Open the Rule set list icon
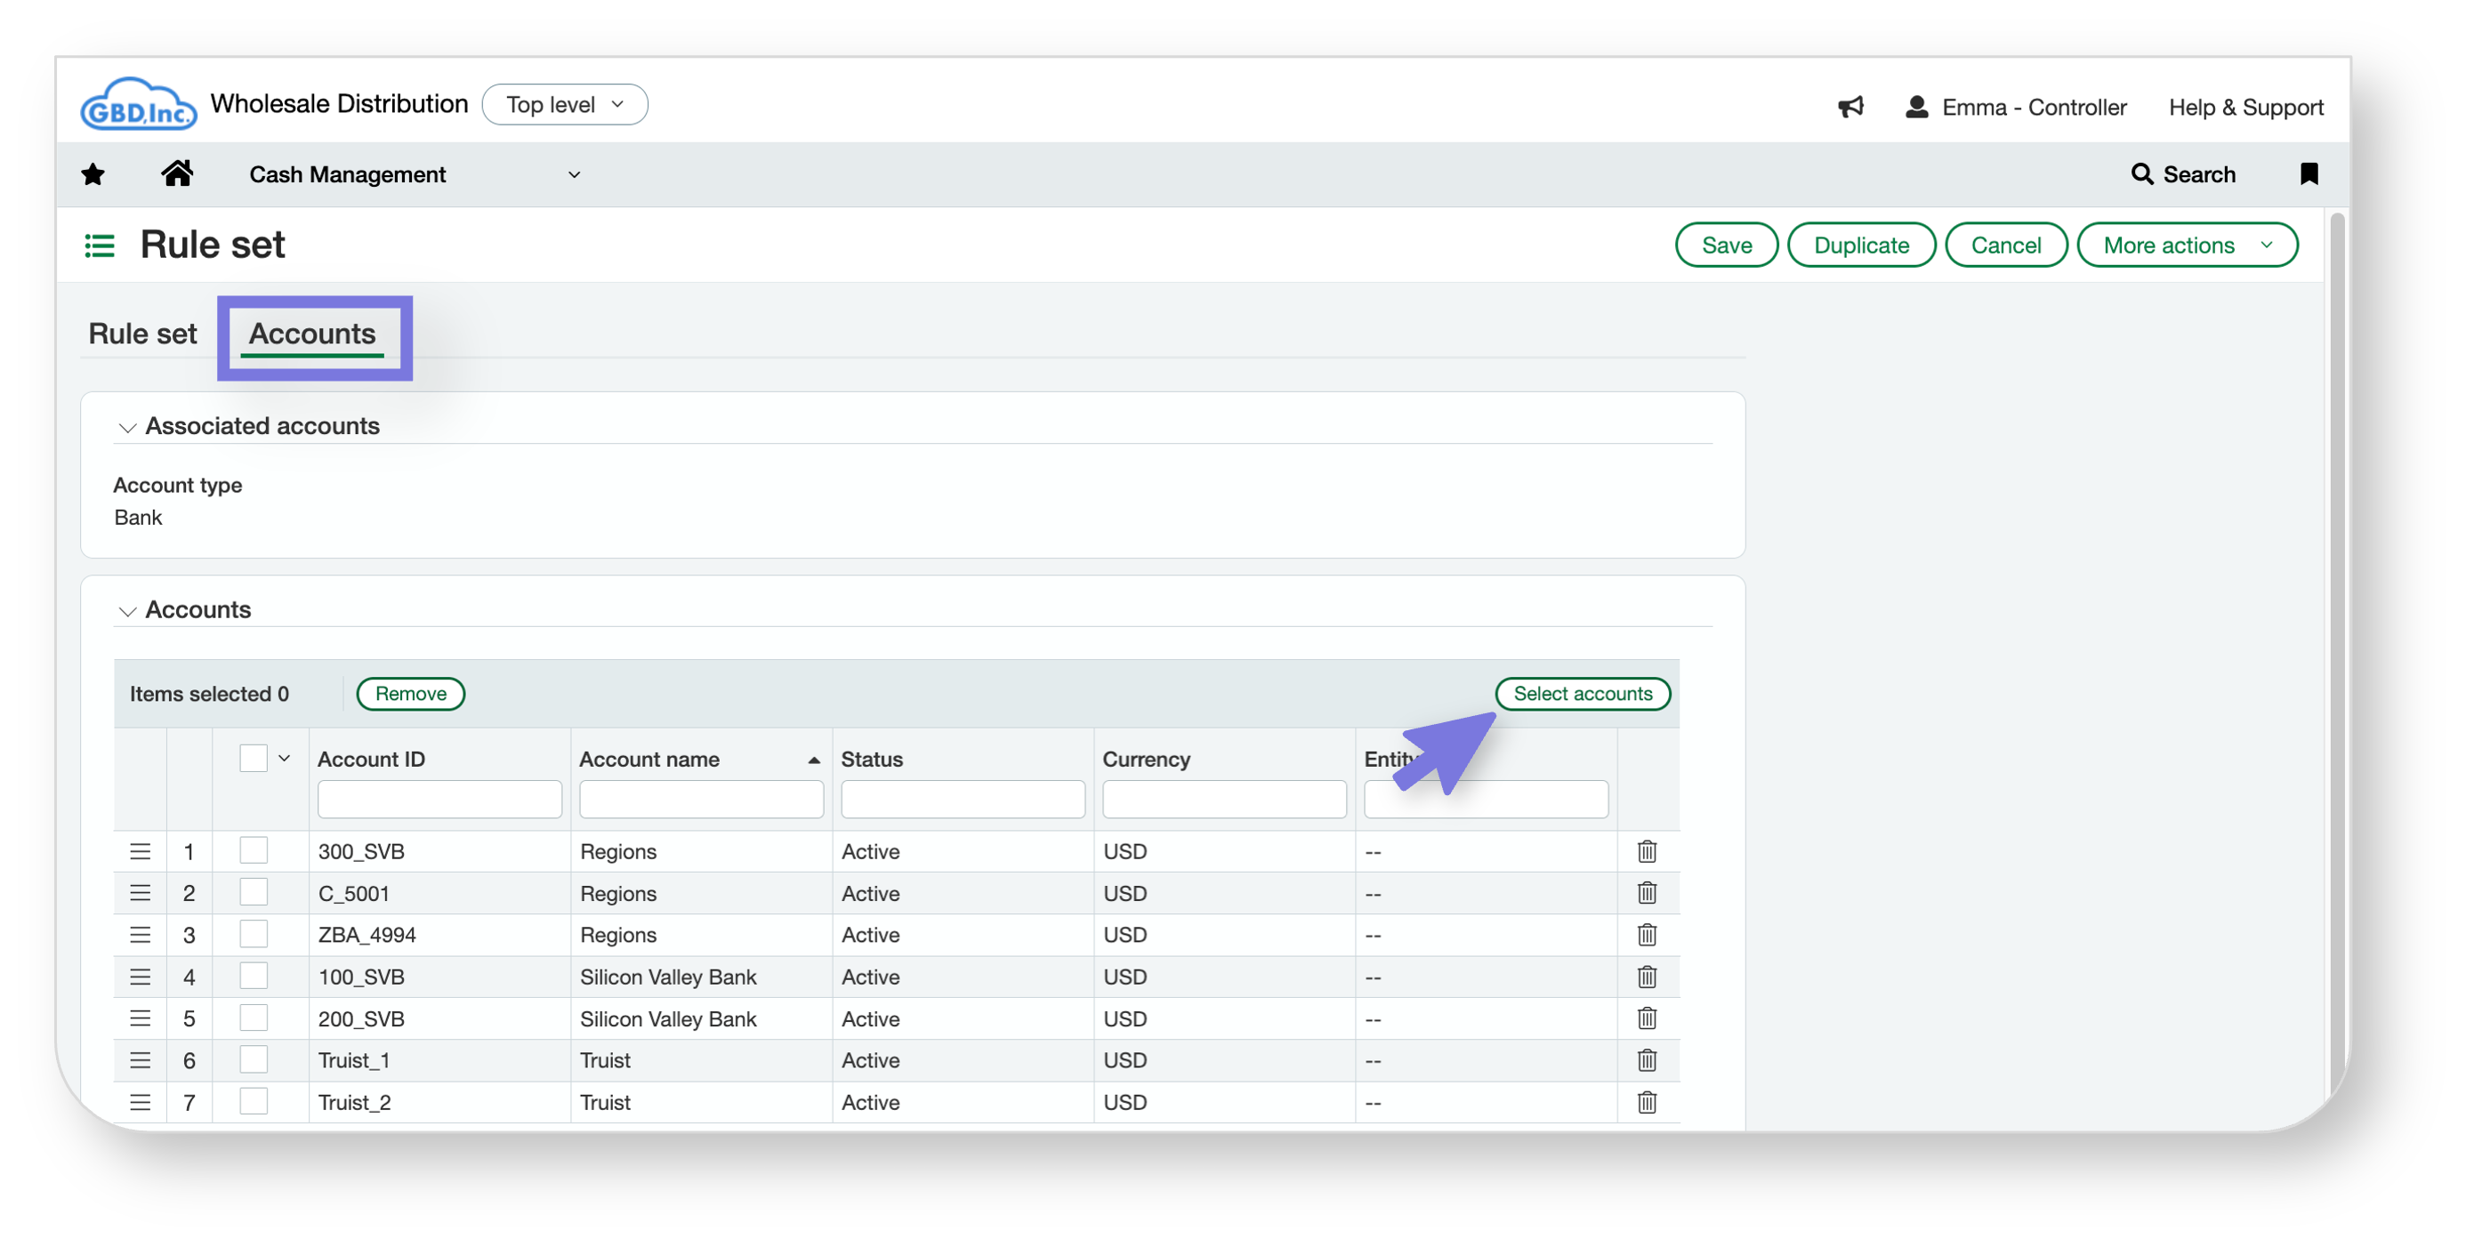2466x1247 pixels. click(100, 246)
